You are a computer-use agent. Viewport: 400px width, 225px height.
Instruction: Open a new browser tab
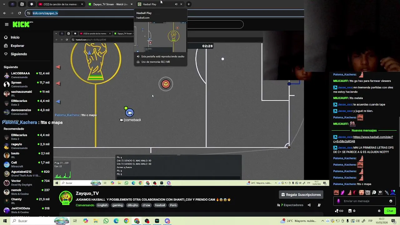pos(189,4)
